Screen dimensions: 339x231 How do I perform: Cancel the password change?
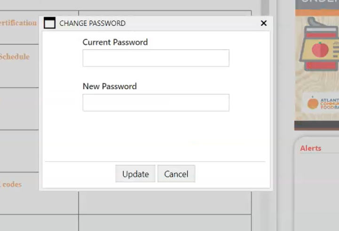[x=176, y=174]
